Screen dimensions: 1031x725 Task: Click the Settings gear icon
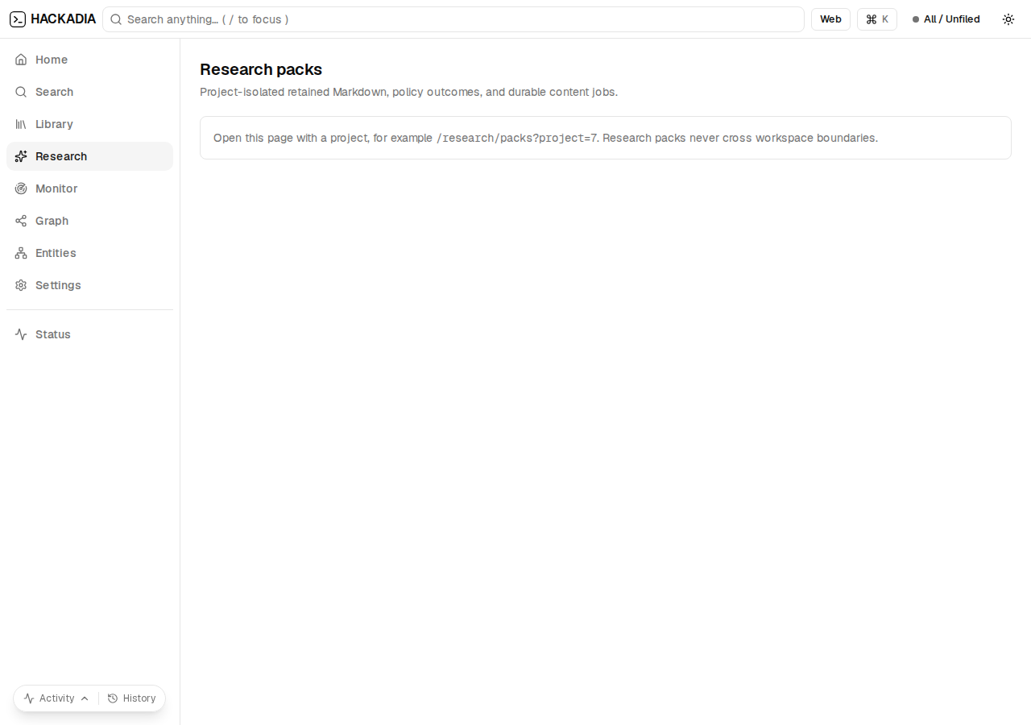pyautogui.click(x=21, y=285)
